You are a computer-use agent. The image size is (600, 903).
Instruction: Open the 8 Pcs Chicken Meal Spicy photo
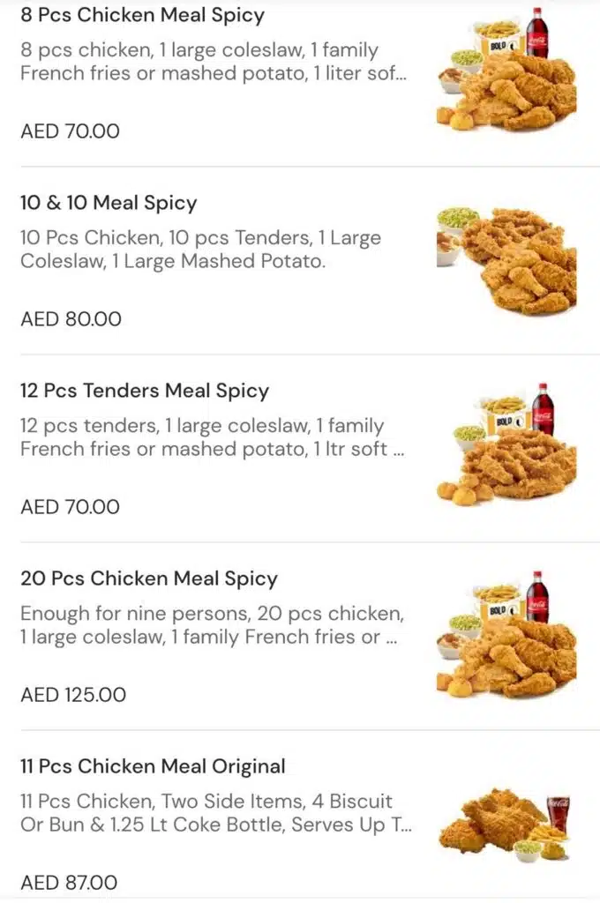(506, 70)
